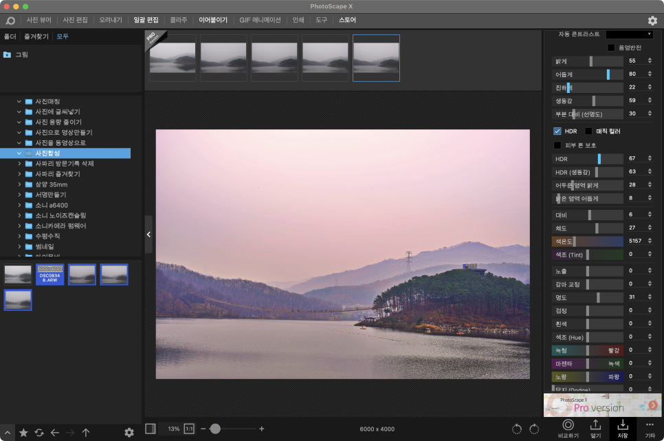Select the 사진 용량 줄이기 folder
Screen dimensions: 664x441
tap(58, 122)
